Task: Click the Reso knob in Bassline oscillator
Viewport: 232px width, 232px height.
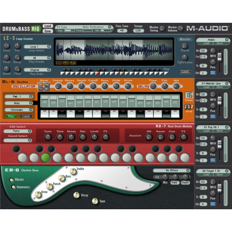Action: click(x=104, y=86)
